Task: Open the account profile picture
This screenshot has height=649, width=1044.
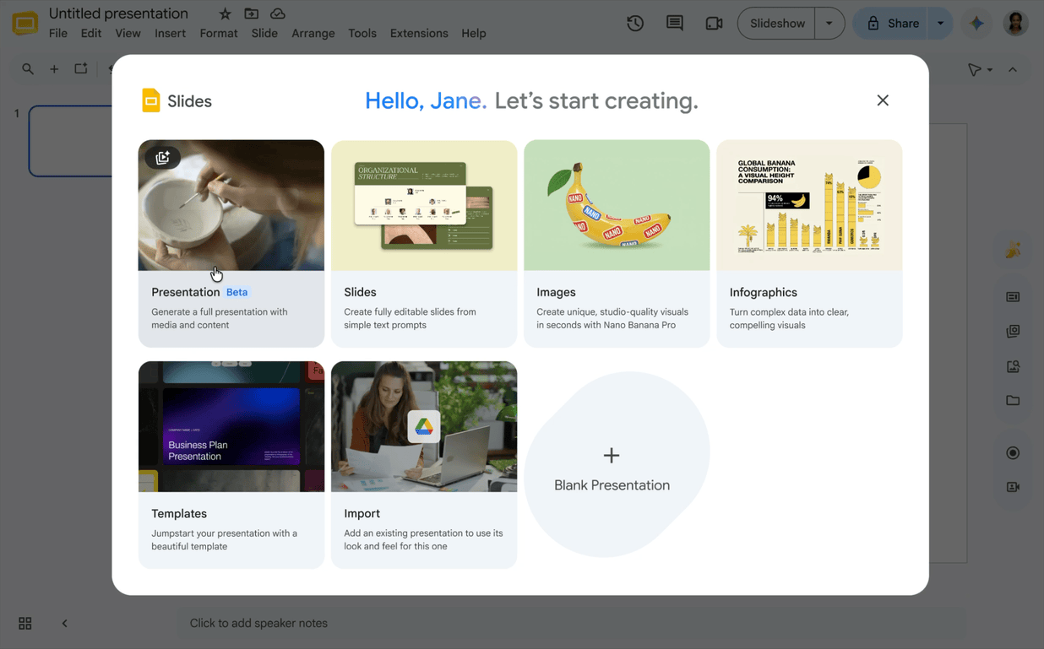Action: (1015, 24)
